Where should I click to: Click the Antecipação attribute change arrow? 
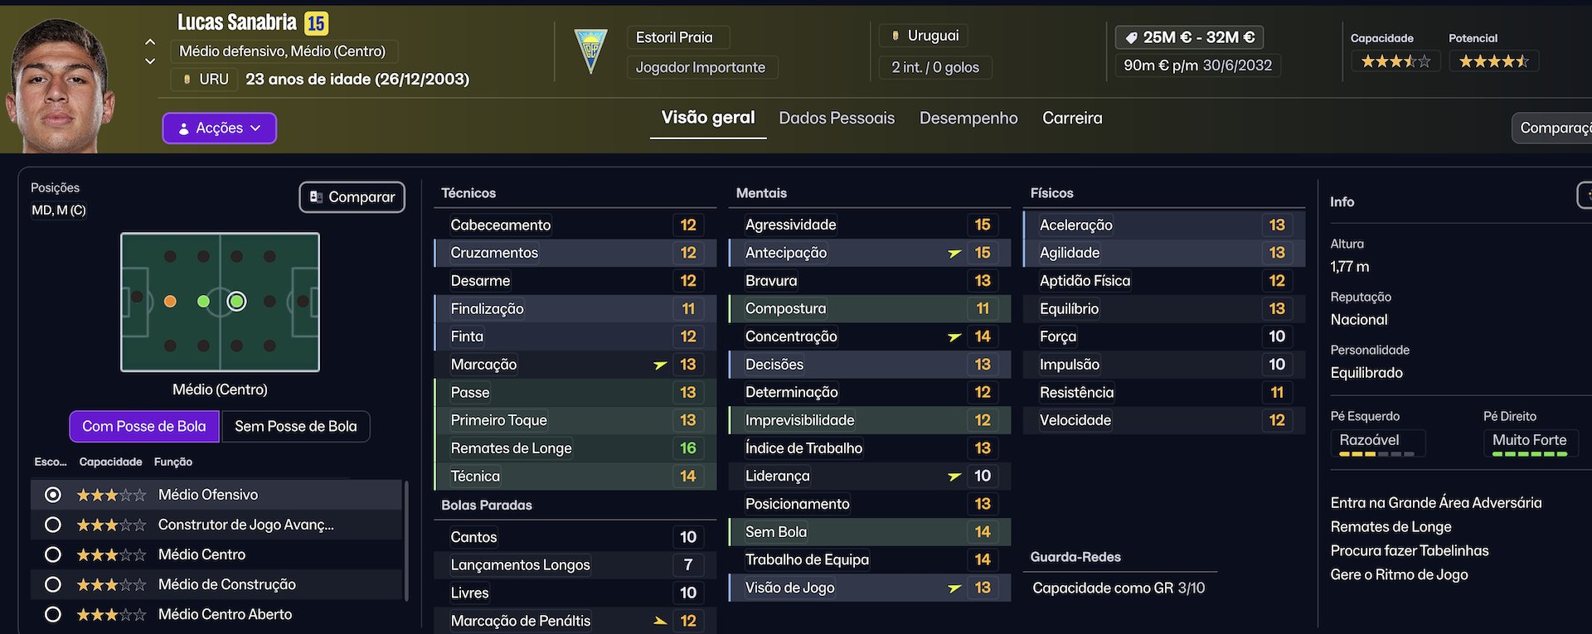point(954,254)
